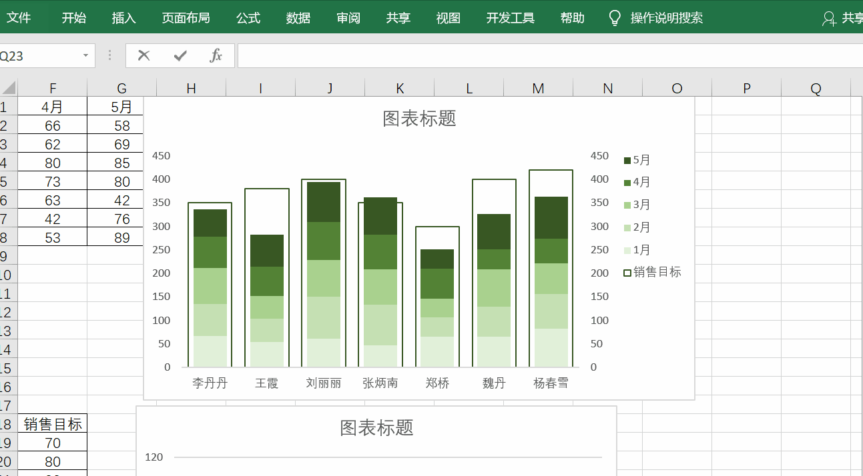This screenshot has height=476, width=863.
Task: Click the select-all corner triangle
Action: coord(9,88)
